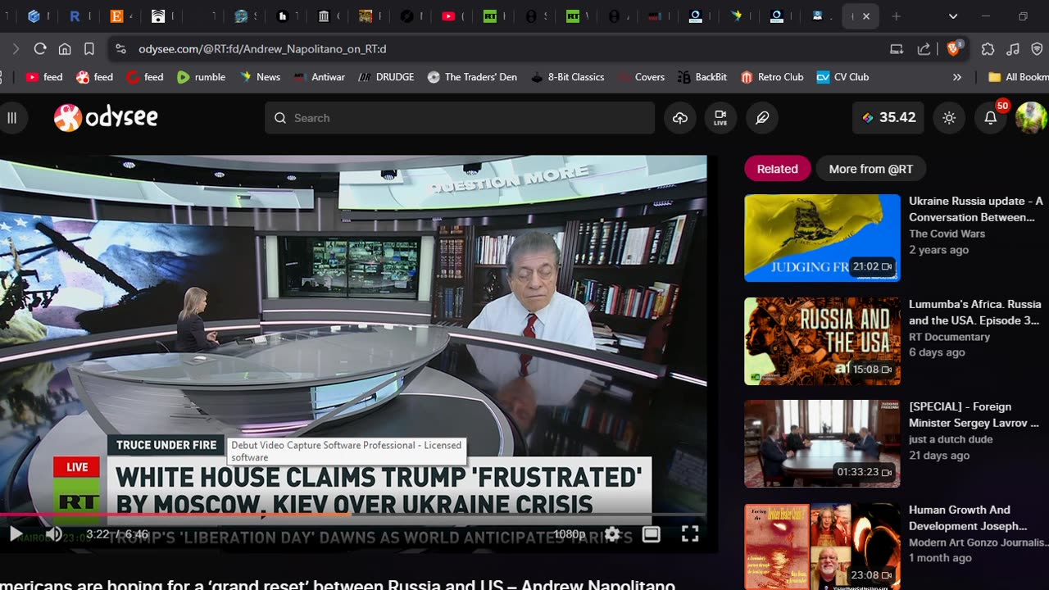
Task: Seek on the video progress bar
Action: [352, 515]
